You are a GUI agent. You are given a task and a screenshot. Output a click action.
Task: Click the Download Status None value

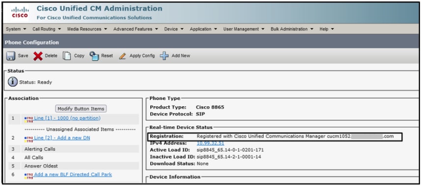pyautogui.click(x=202, y=163)
